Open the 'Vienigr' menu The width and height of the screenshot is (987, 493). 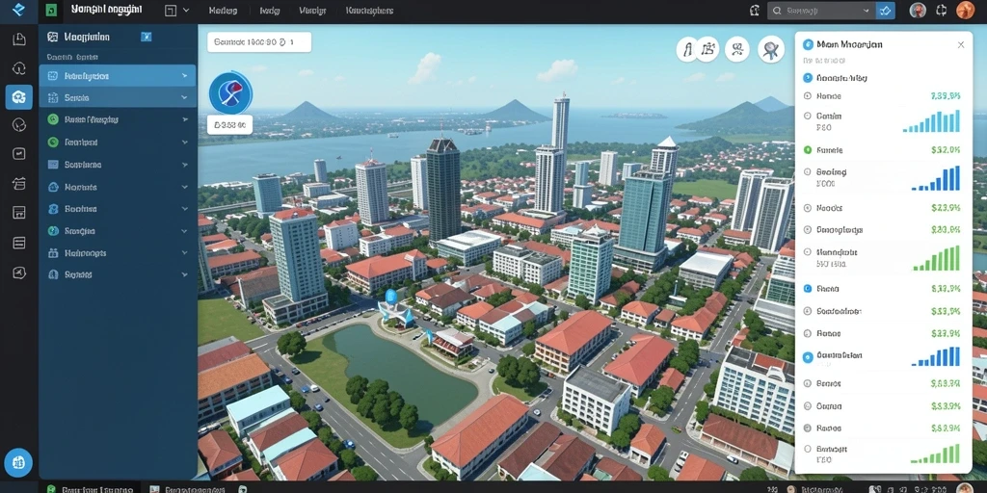[312, 11]
